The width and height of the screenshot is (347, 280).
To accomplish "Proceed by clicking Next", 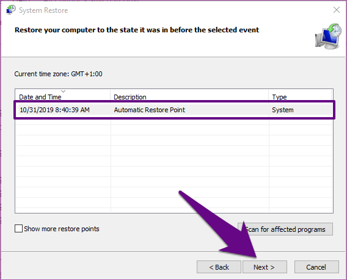I will pyautogui.click(x=265, y=267).
